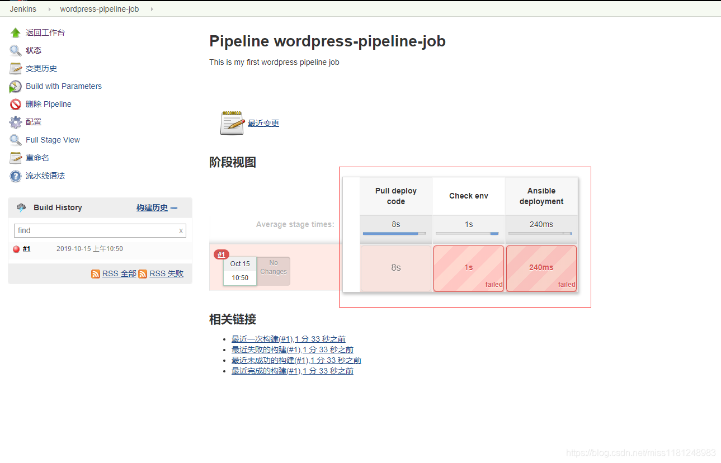Click the red Delete Pipeline icon
Viewport: 721px width, 463px height.
[16, 104]
